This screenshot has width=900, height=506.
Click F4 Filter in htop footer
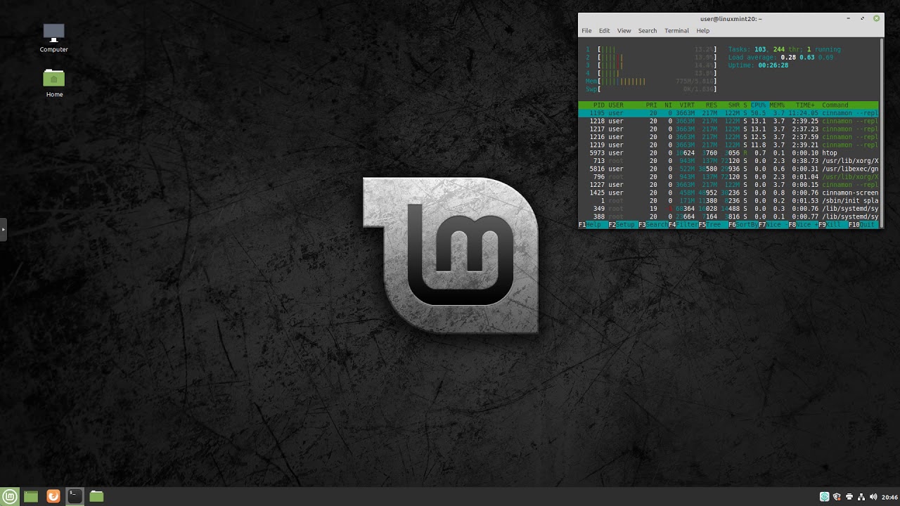683,225
